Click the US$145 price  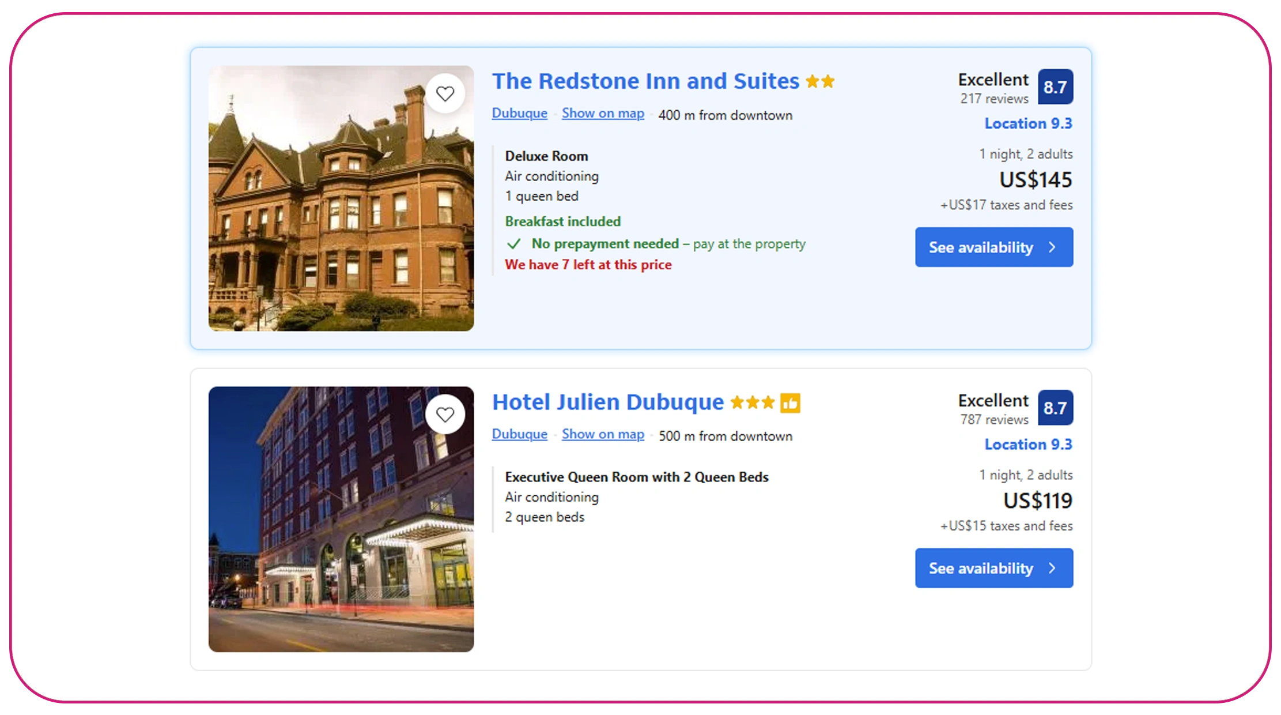tap(1036, 180)
